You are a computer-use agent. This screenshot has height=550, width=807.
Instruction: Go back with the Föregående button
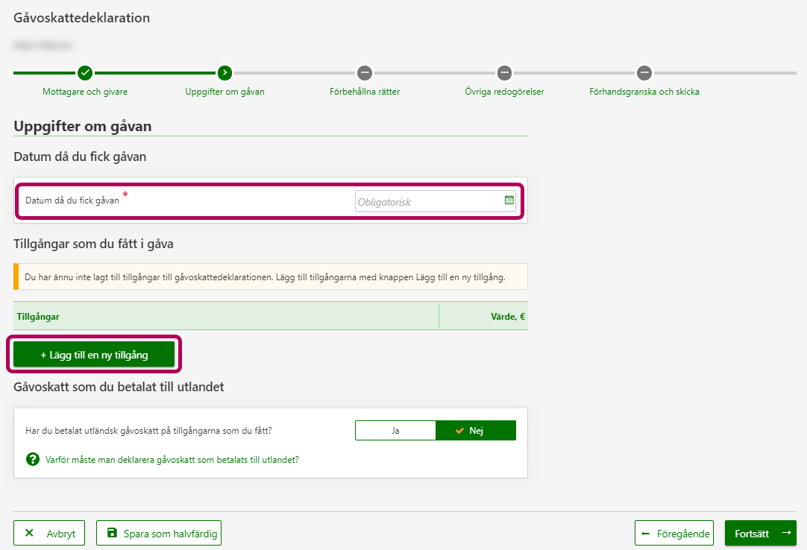pyautogui.click(x=674, y=534)
